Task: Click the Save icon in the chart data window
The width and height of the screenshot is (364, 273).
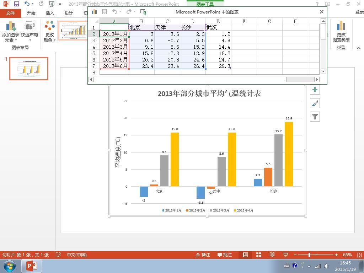Action: (105, 12)
